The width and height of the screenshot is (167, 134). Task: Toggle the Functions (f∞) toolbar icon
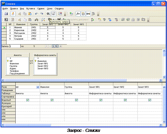78,14
